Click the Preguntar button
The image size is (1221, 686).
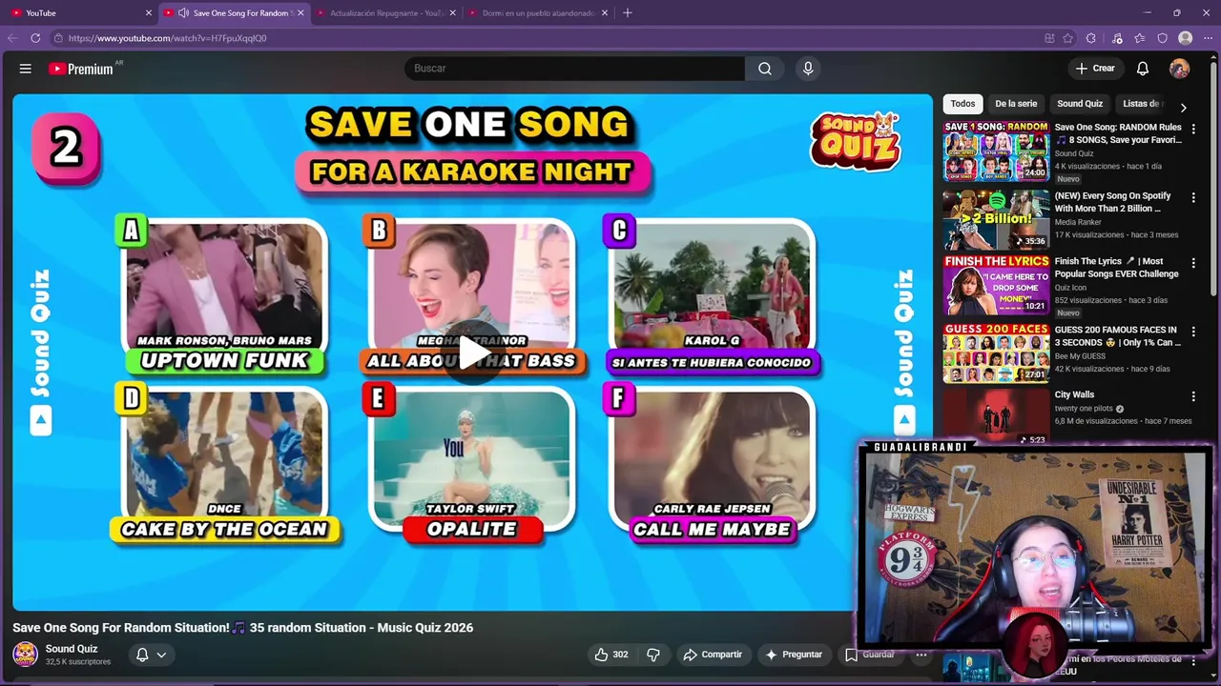coord(794,655)
